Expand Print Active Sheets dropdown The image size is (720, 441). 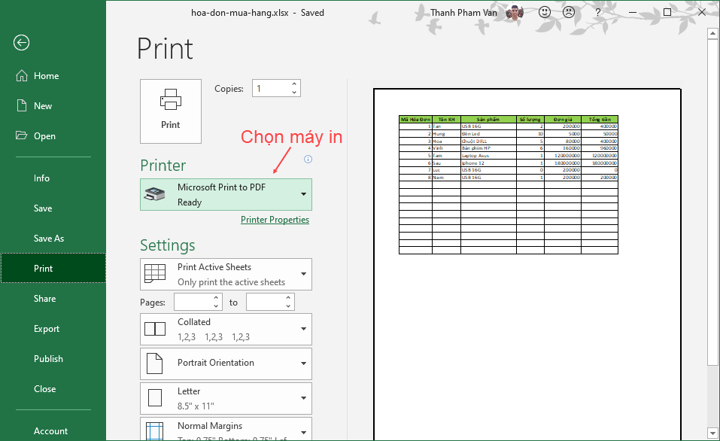pyautogui.click(x=303, y=274)
